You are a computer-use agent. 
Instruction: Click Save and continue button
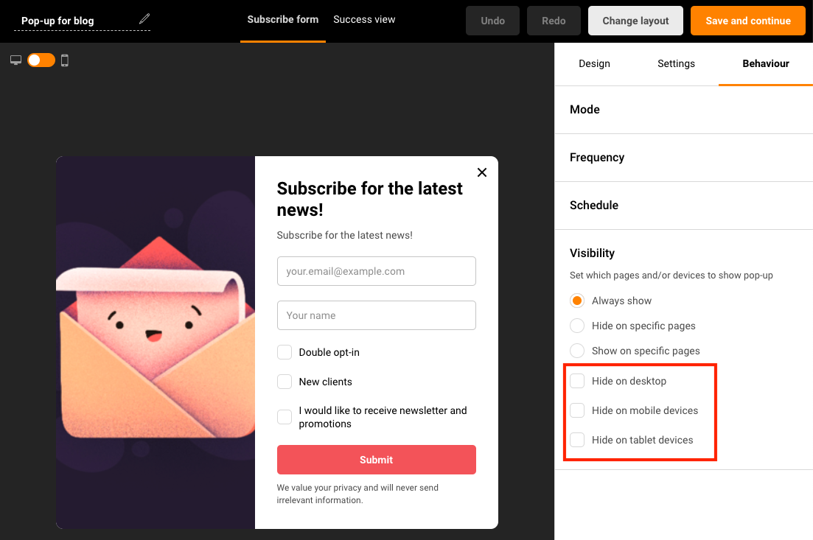click(x=747, y=21)
